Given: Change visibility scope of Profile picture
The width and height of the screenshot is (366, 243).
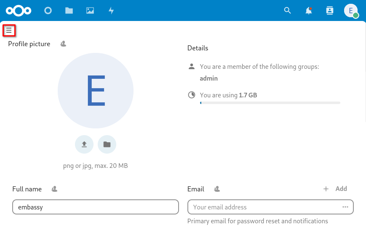Looking at the screenshot, I should tap(63, 43).
